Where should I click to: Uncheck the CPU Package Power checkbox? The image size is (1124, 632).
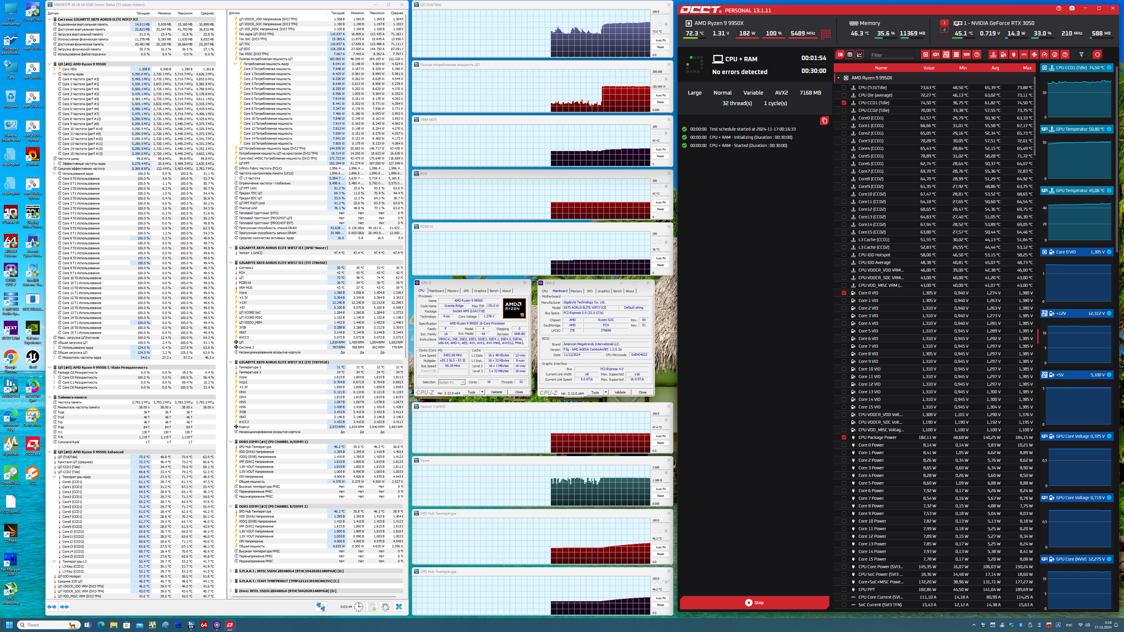pyautogui.click(x=844, y=437)
